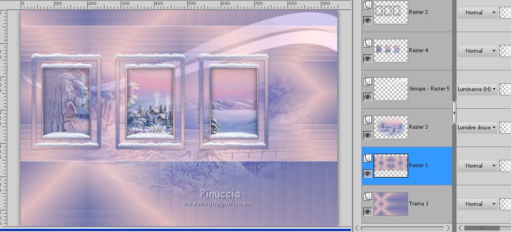Hide the selected Raster 1 layer
Viewport: 511px width, 232px height.
368,173
